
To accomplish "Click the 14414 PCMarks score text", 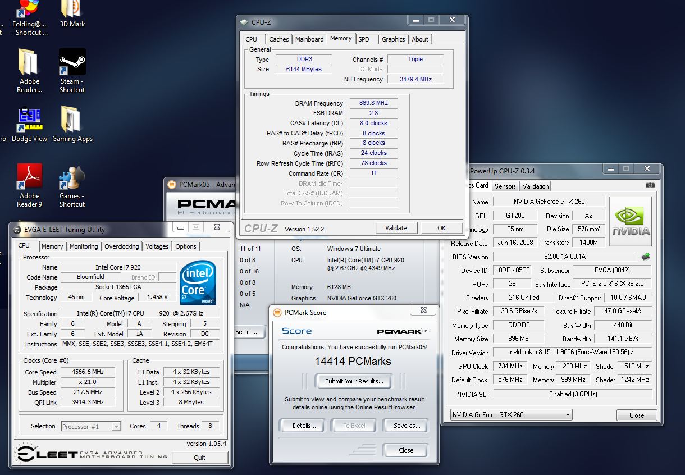I will coord(353,361).
